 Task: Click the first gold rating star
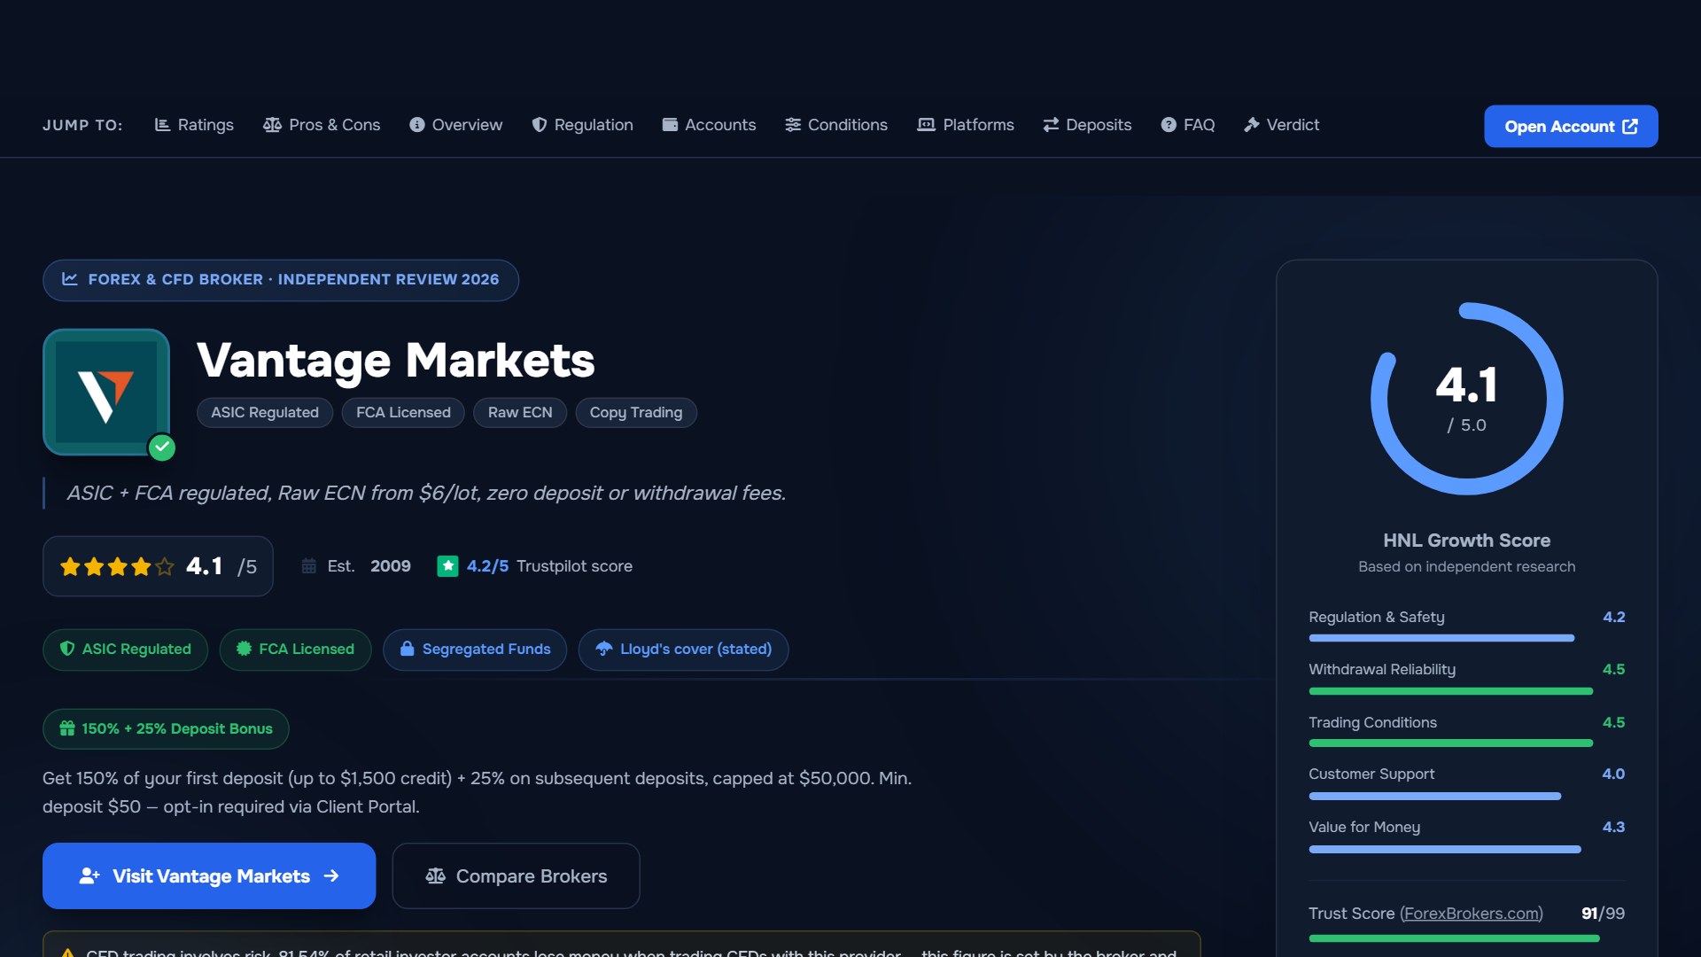point(71,566)
